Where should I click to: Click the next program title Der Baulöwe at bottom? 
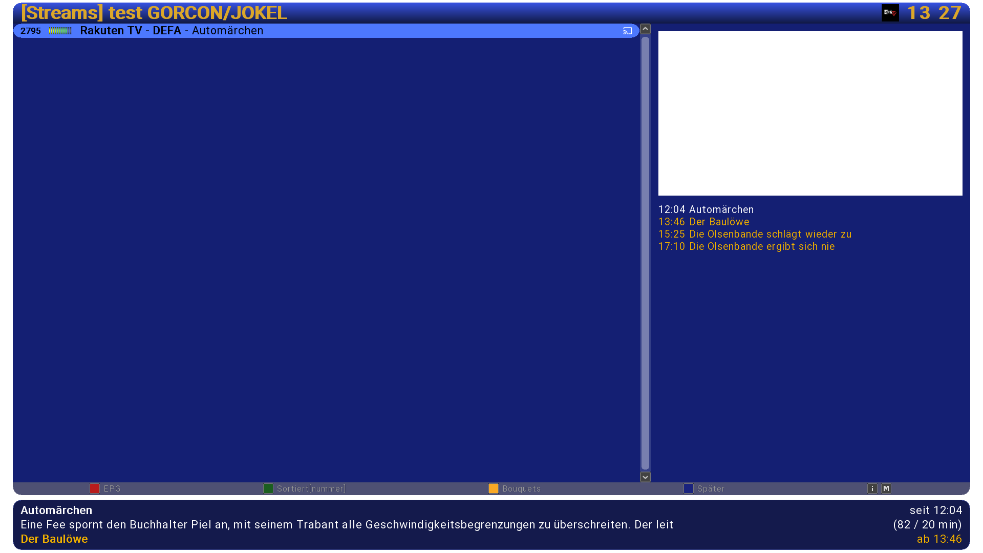[x=54, y=539]
